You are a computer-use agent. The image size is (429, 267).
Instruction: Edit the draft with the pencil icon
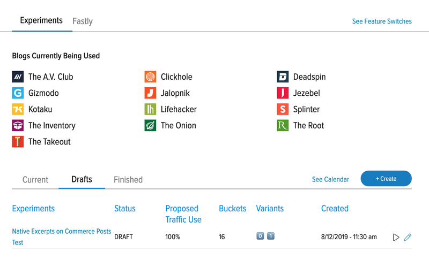coord(408,237)
